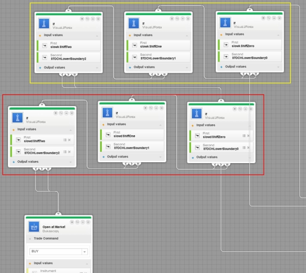The width and height of the screenshot is (306, 273).
Task: Minimize the slowd ShiftTwo block with up-arrow button
Action: point(66,113)
